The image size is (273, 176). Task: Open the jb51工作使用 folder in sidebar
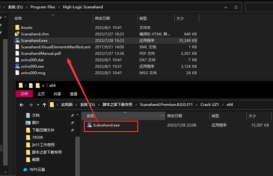tap(43, 145)
